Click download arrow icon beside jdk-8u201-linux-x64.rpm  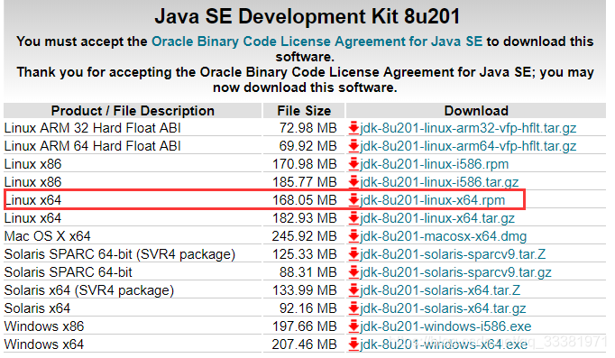pos(353,200)
